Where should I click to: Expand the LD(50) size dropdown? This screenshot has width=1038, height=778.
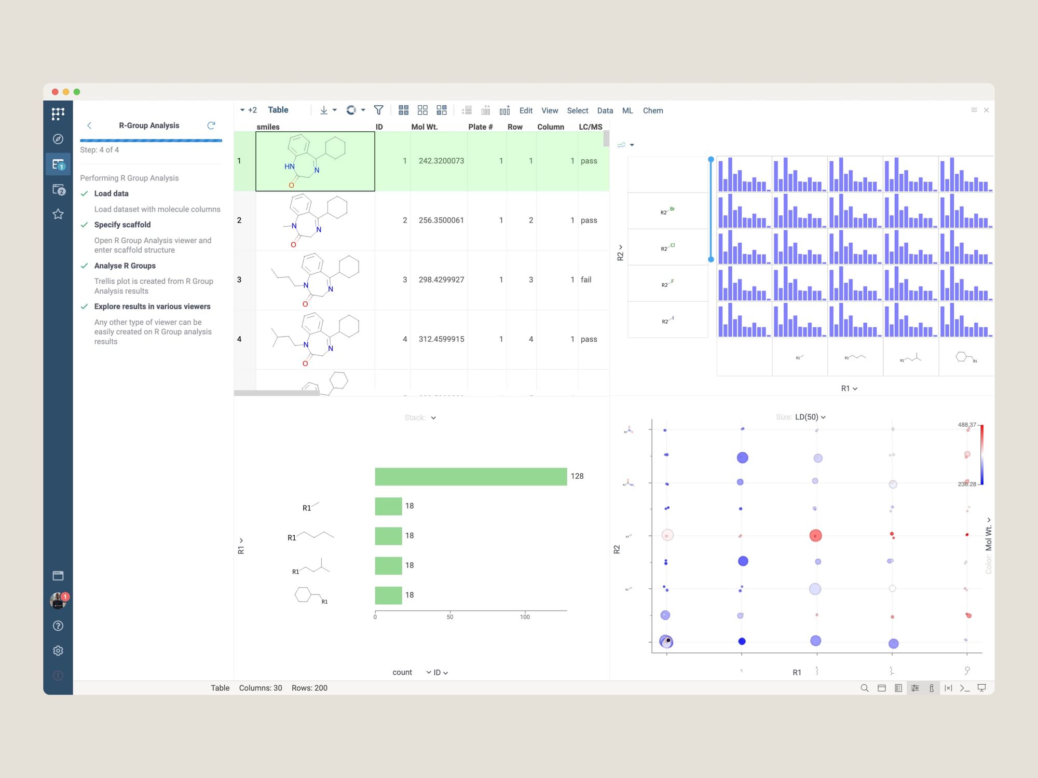point(810,417)
